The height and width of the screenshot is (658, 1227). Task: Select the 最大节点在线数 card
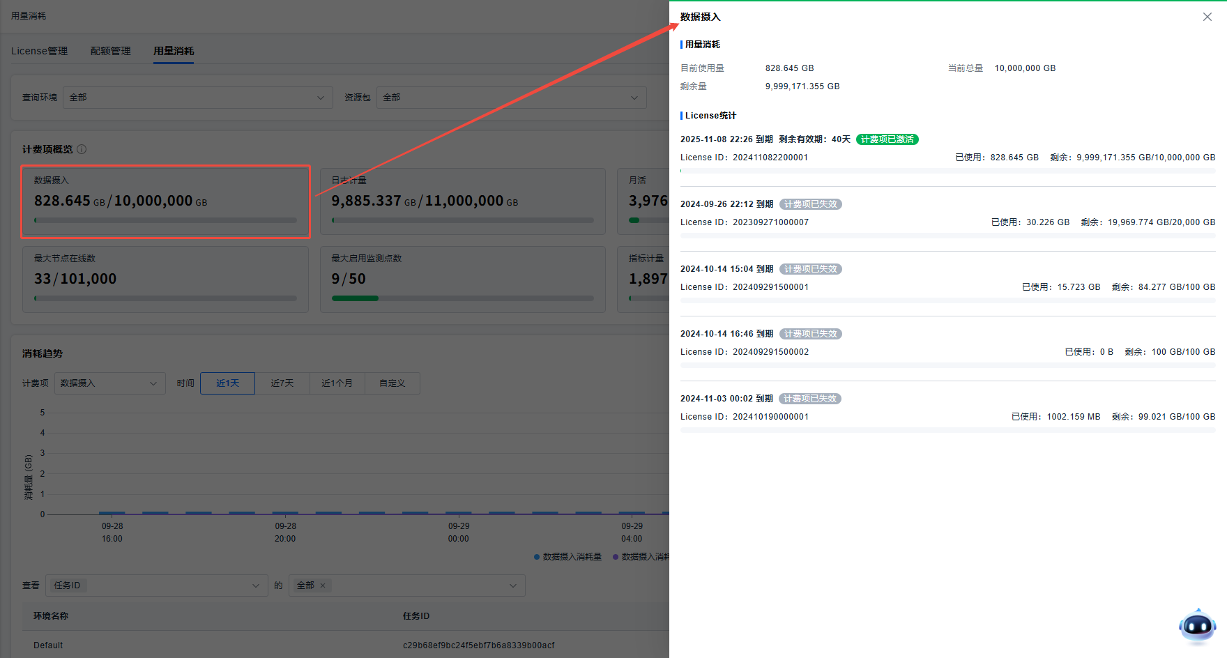tap(166, 279)
